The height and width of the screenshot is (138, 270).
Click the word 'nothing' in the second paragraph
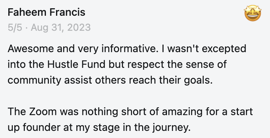click(x=100, y=112)
